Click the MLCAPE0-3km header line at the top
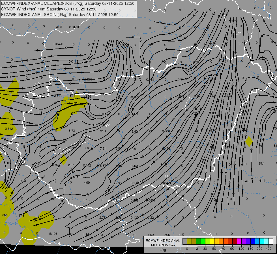This screenshot has width=277, height=254. pyautogui.click(x=68, y=3)
